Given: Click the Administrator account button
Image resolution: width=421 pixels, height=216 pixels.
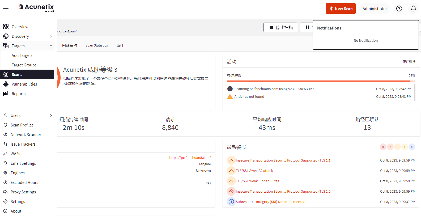Looking at the screenshot, I should click(375, 9).
